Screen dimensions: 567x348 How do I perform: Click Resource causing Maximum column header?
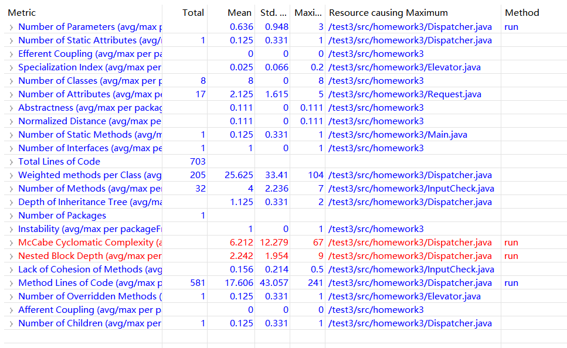388,13
